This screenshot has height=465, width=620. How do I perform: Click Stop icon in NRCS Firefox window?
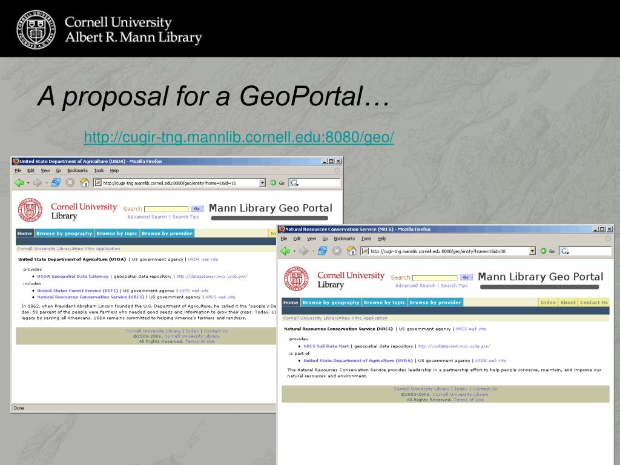click(337, 251)
